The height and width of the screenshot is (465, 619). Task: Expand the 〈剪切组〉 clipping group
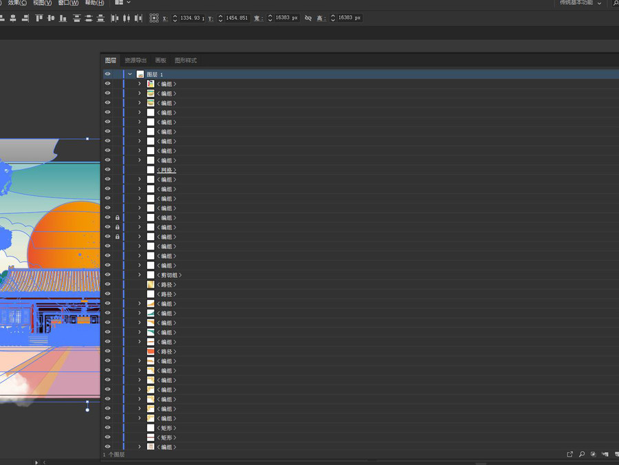click(x=140, y=274)
